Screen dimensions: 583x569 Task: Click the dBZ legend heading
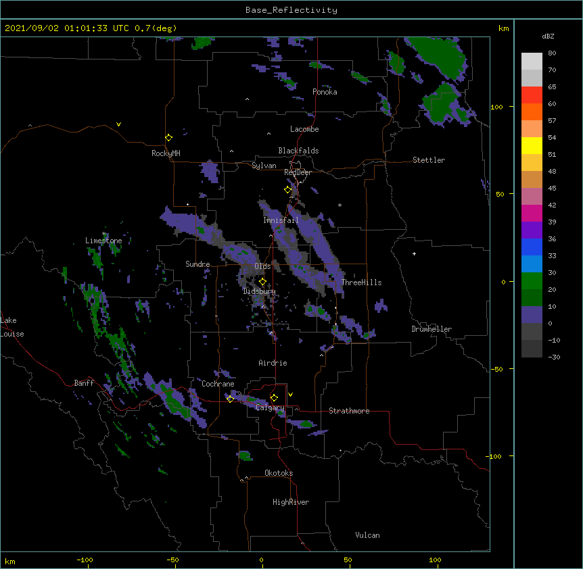click(548, 36)
